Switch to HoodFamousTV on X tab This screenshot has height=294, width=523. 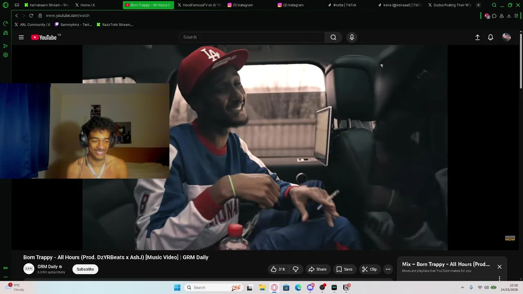tap(199, 5)
